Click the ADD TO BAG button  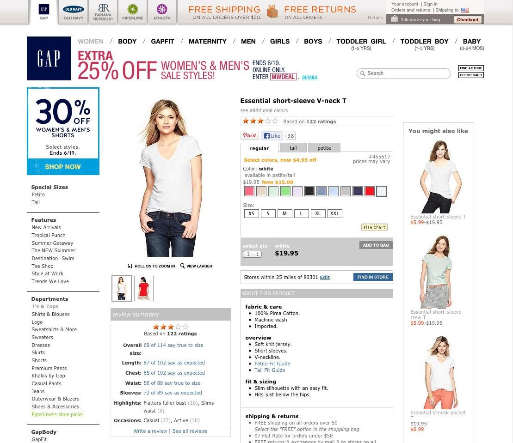[376, 245]
